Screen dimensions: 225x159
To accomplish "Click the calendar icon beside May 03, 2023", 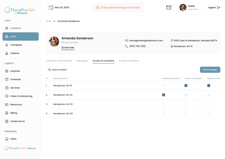I will point(51,7).
